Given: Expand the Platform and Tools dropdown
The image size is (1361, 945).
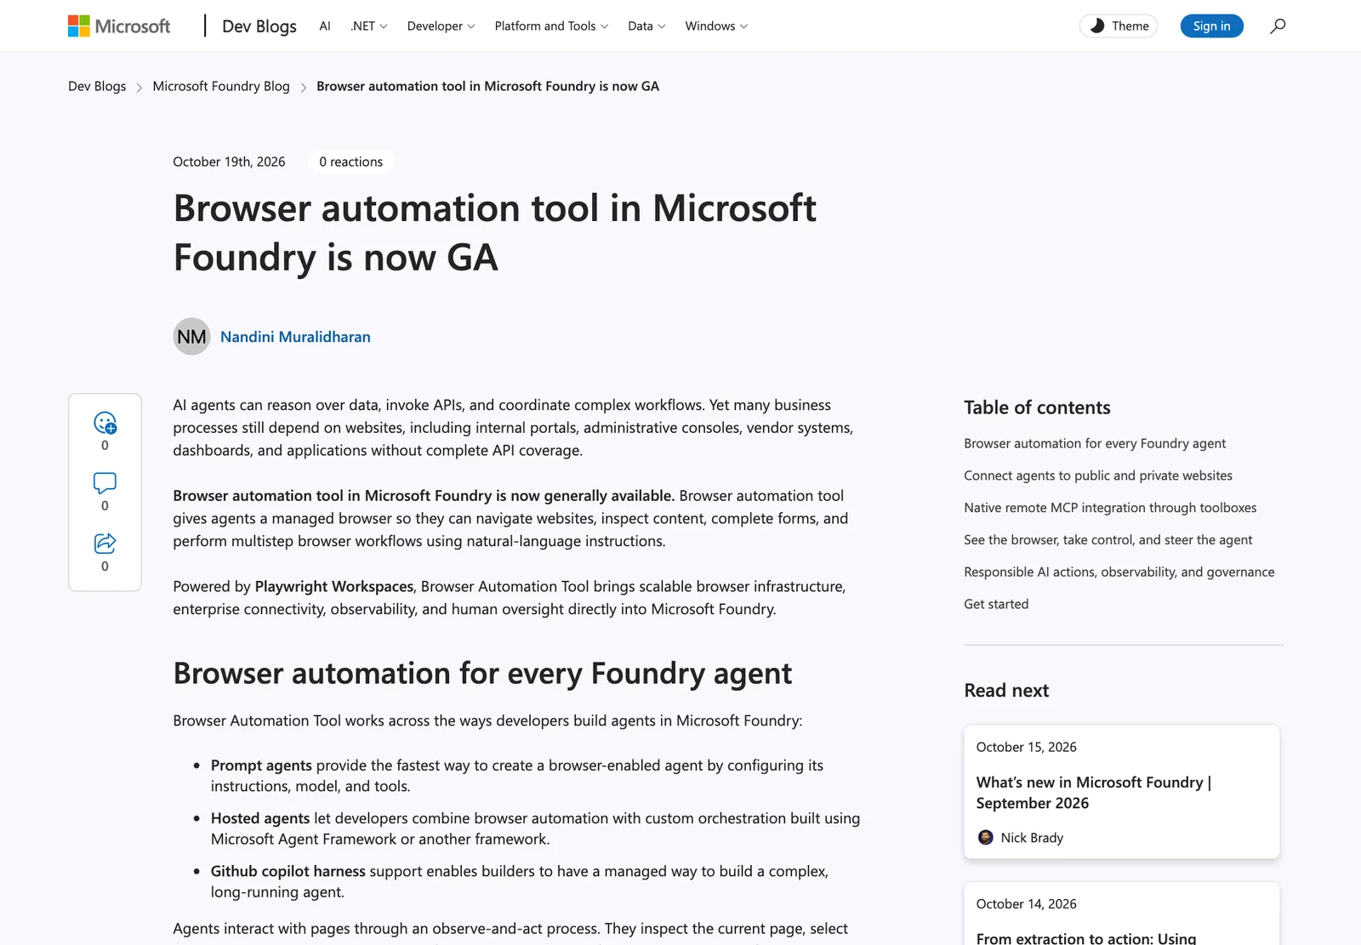Looking at the screenshot, I should tap(551, 26).
